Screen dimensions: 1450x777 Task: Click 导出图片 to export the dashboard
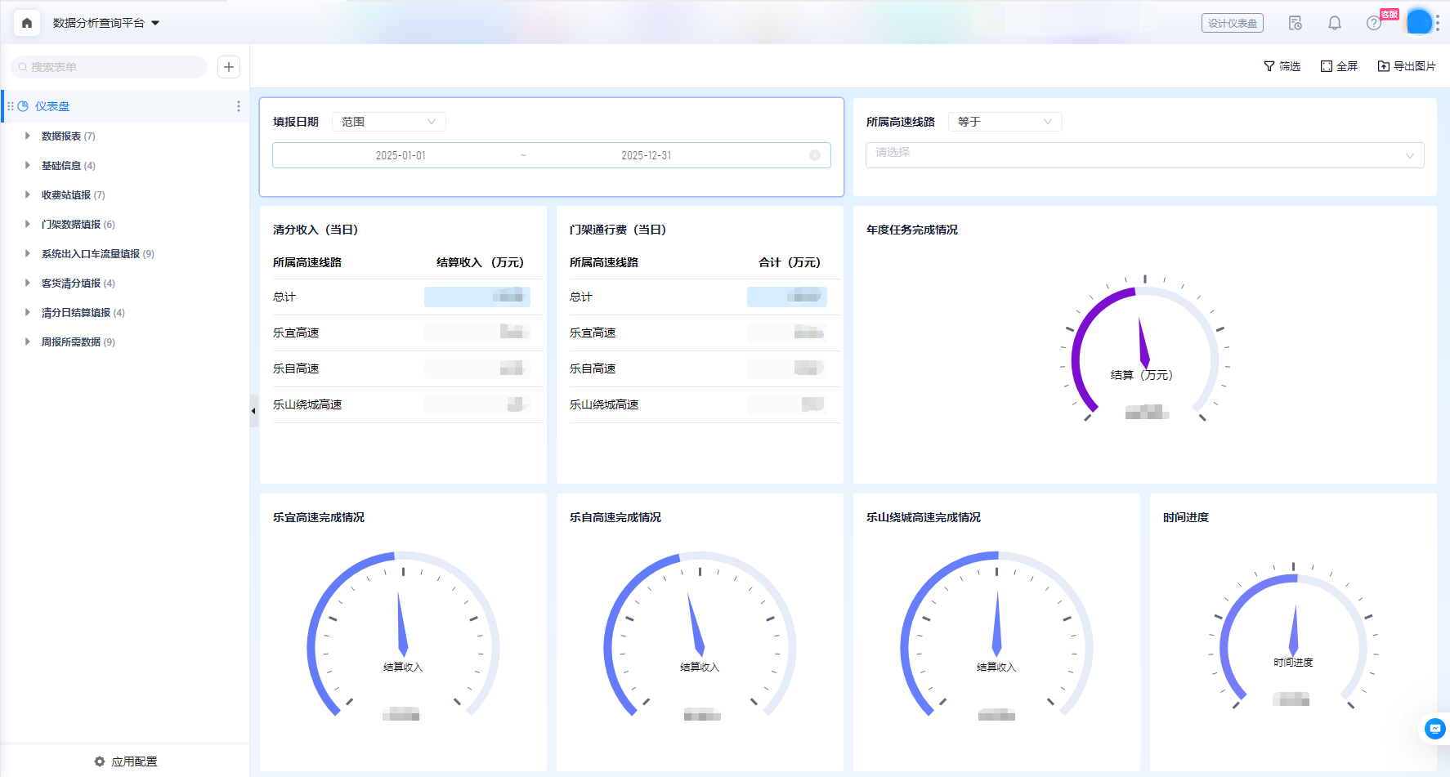(x=1406, y=66)
